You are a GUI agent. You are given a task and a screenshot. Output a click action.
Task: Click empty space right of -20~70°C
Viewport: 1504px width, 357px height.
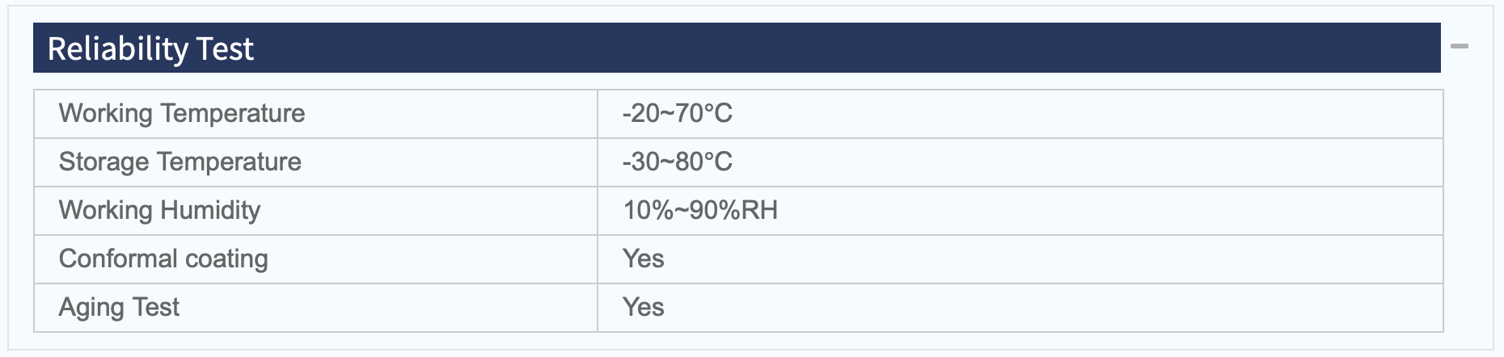tap(1088, 114)
